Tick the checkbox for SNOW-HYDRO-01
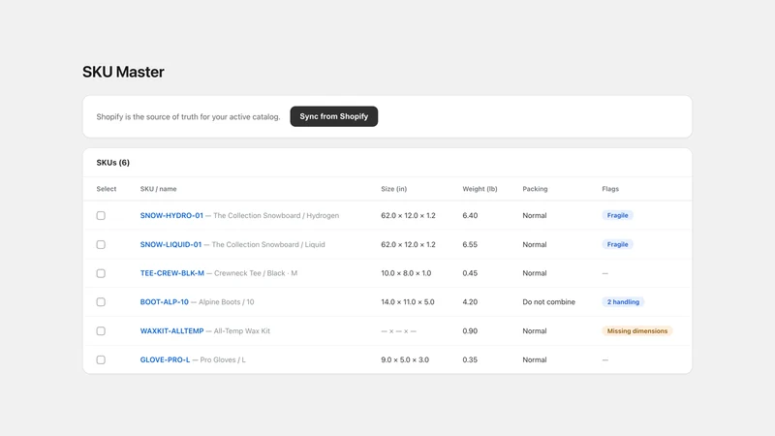The height and width of the screenshot is (436, 775). tap(101, 215)
